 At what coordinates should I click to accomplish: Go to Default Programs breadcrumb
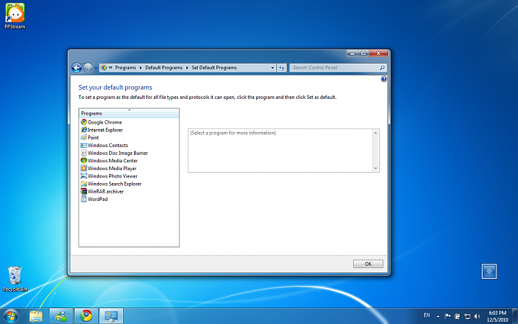164,68
